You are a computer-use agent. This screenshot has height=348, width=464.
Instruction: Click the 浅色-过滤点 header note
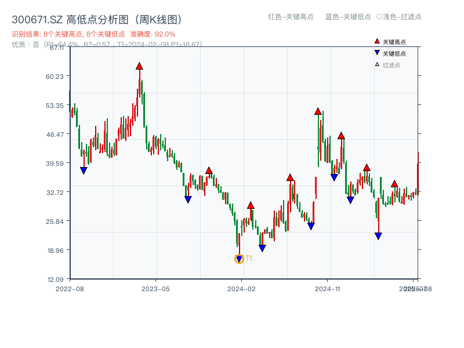pyautogui.click(x=399, y=17)
